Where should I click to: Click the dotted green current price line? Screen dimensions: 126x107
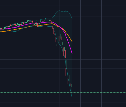pos(63,92)
